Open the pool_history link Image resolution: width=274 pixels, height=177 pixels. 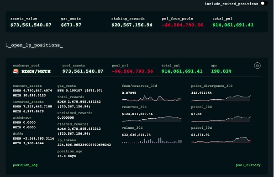pyautogui.click(x=248, y=165)
